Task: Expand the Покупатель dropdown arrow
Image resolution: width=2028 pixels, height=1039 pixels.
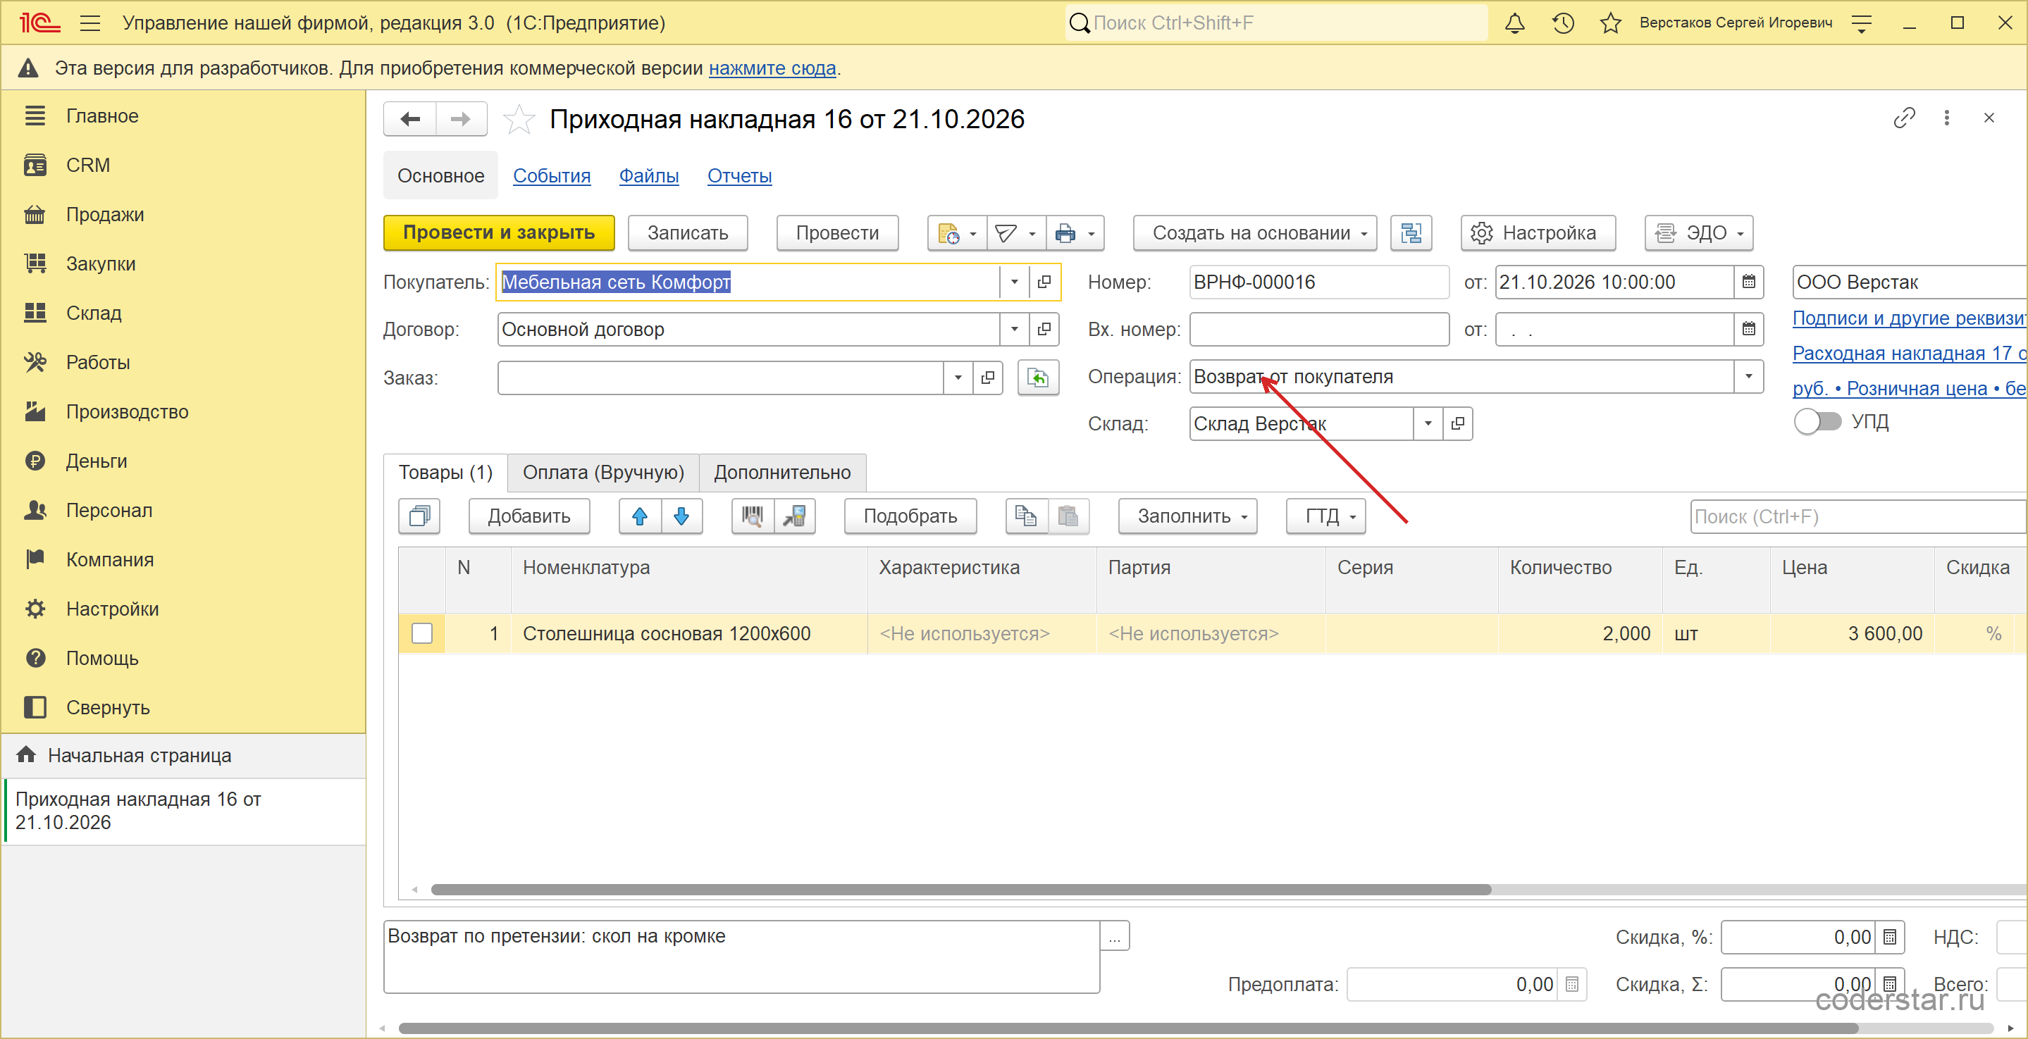Action: [x=1014, y=282]
